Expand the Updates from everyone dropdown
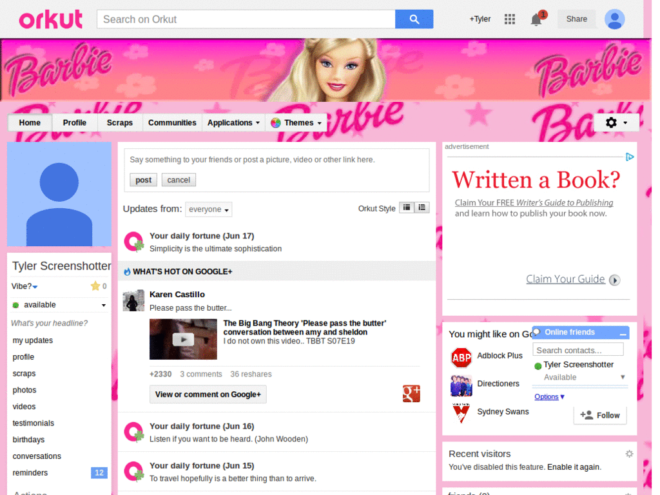This screenshot has width=660, height=495. click(x=208, y=209)
